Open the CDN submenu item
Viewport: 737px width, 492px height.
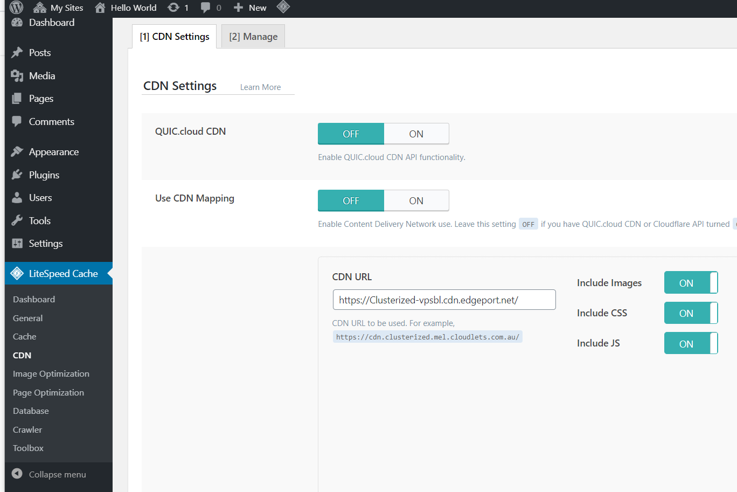pos(22,355)
